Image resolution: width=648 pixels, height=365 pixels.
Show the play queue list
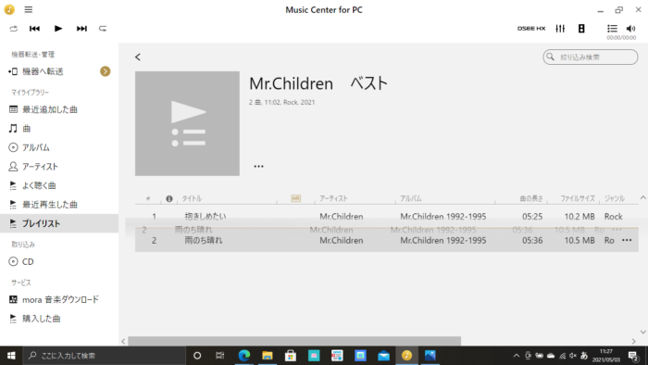(612, 29)
